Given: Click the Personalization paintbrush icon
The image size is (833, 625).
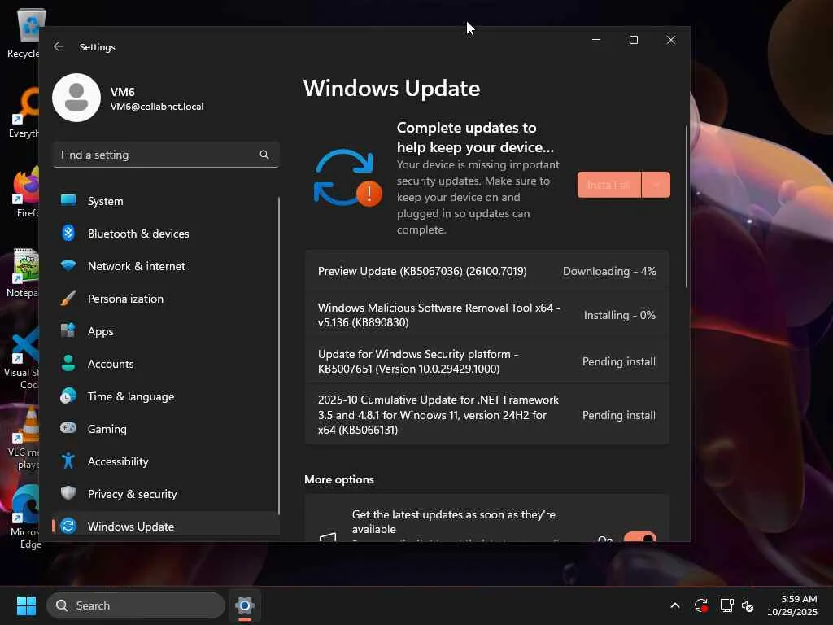Looking at the screenshot, I should (x=68, y=298).
